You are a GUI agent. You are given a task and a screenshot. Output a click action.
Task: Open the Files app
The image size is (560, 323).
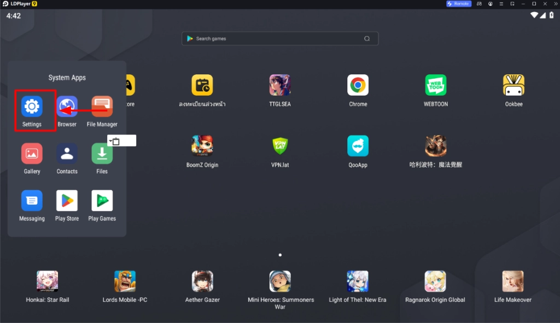pos(102,154)
